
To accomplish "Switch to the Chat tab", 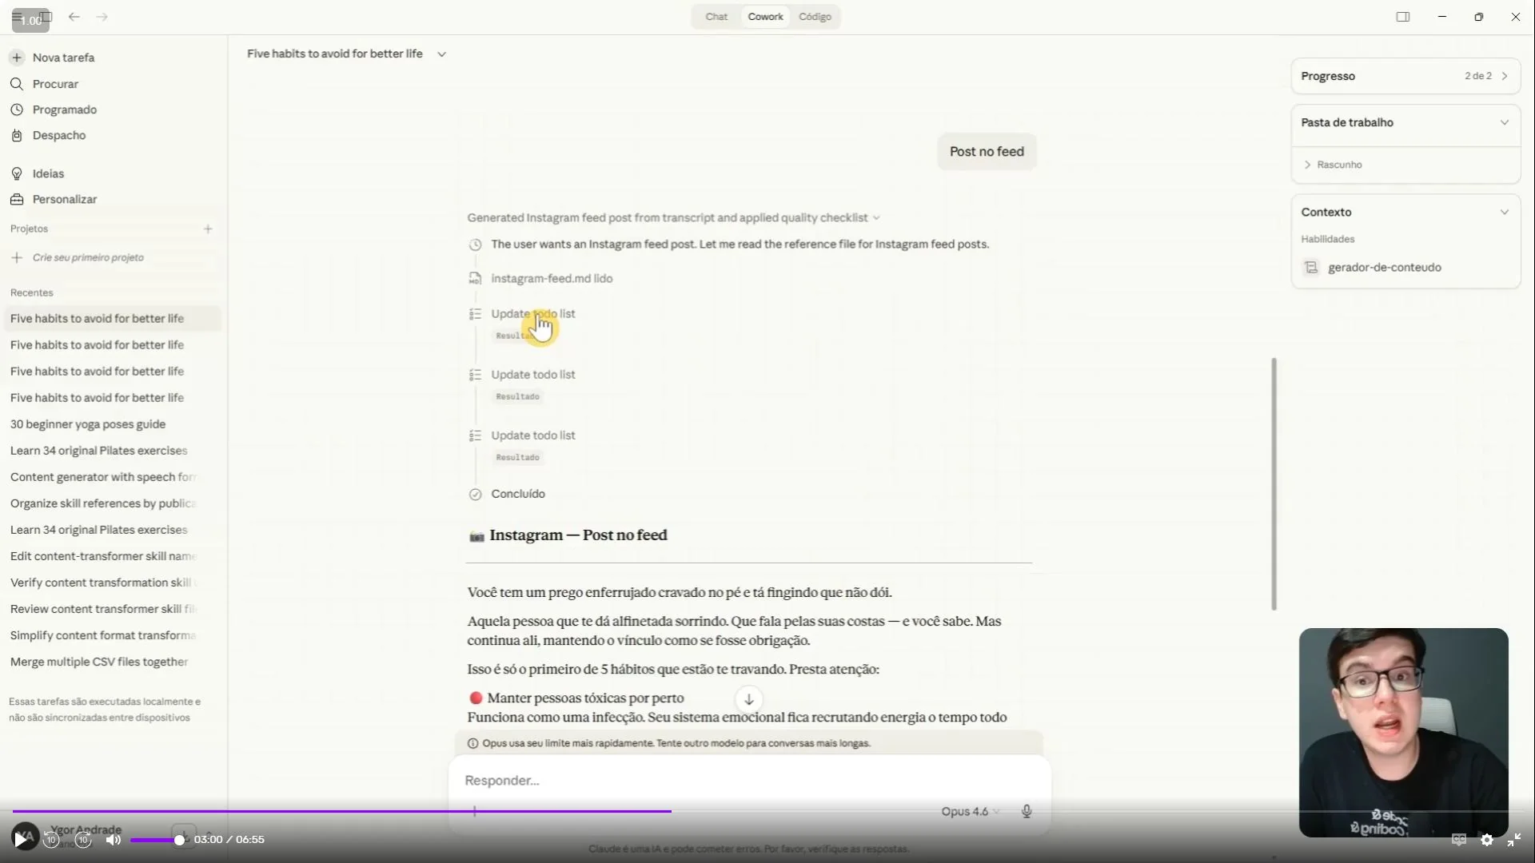I will pyautogui.click(x=716, y=17).
